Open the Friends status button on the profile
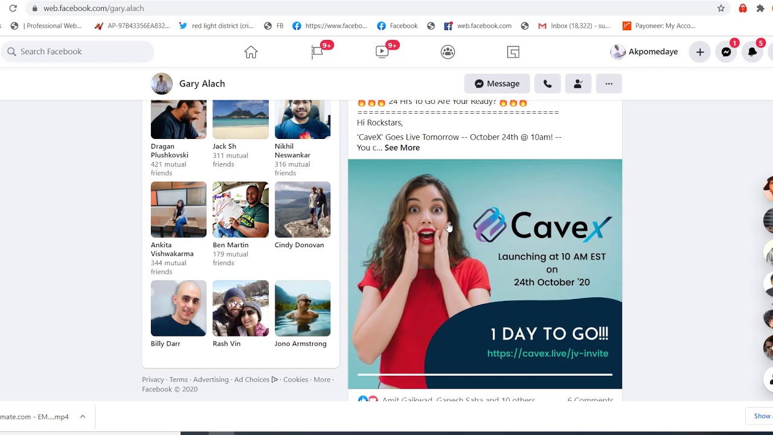The image size is (773, 435). point(578,83)
